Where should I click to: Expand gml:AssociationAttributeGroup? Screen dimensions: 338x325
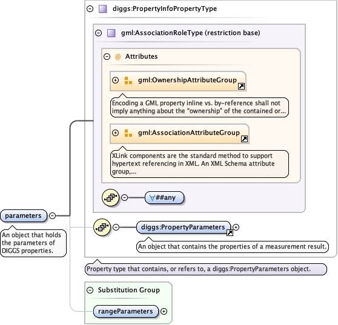[116, 133]
